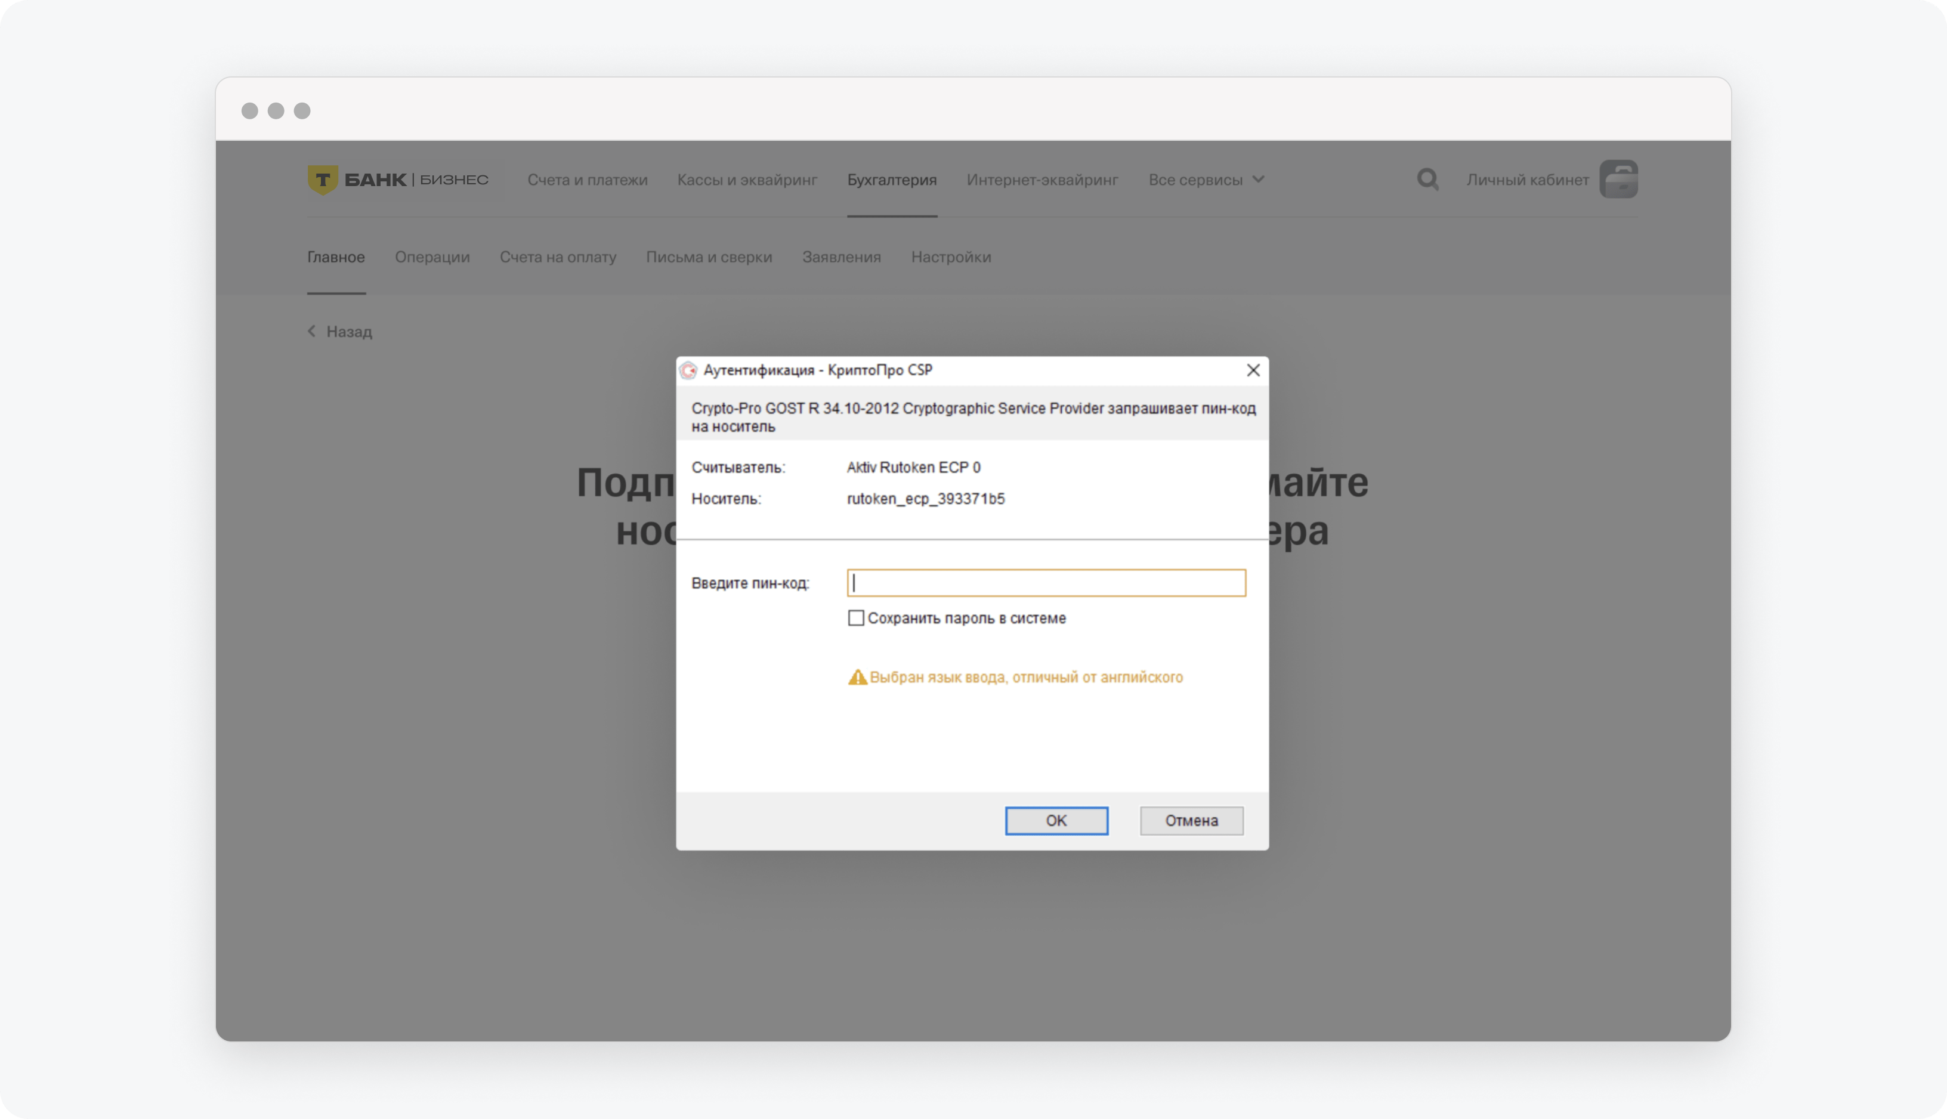Viewport: 1947px width, 1119px height.
Task: Click the 'Носитель:' label
Action: pyautogui.click(x=726, y=499)
